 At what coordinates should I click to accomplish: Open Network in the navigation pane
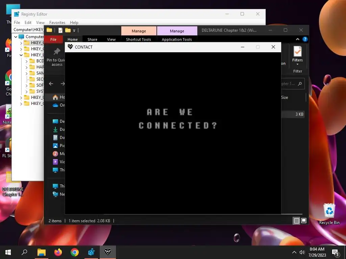pyautogui.click(x=59, y=194)
